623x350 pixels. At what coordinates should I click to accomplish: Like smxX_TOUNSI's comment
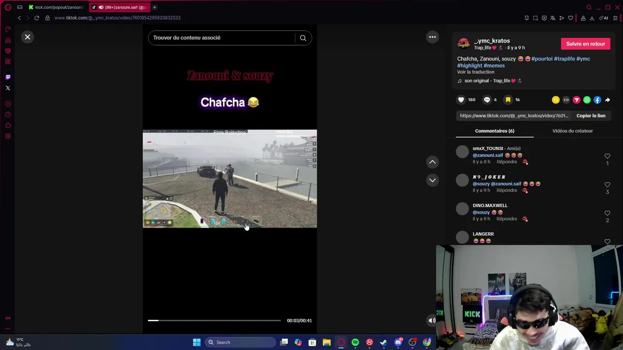click(607, 157)
